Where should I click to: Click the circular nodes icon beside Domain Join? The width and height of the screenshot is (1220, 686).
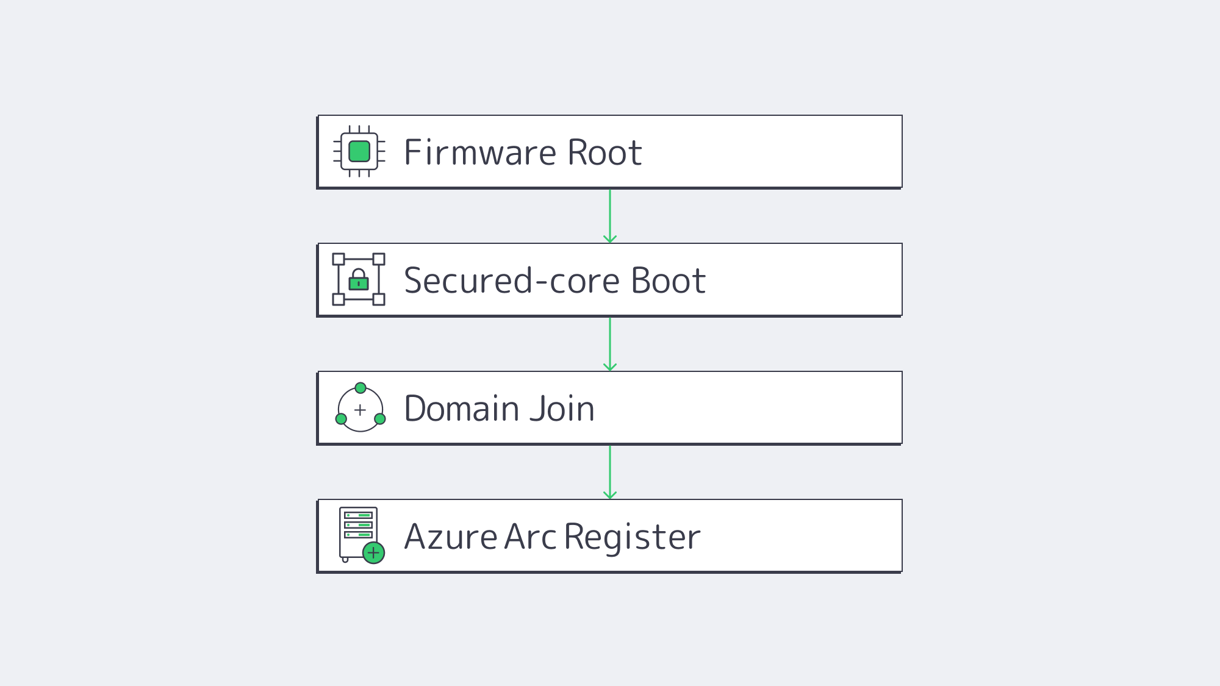click(361, 407)
